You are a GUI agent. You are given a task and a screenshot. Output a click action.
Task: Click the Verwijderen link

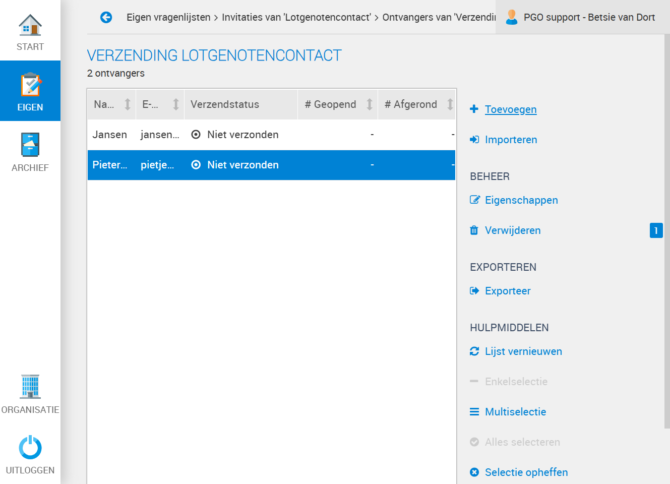513,230
